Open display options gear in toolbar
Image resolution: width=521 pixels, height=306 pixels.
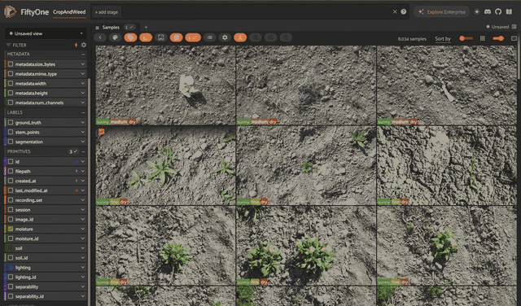pos(225,37)
